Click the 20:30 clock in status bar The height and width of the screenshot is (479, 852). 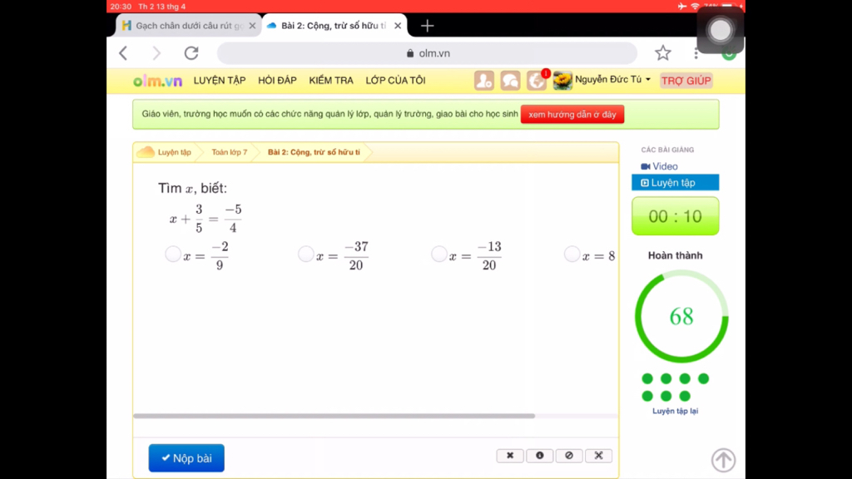pyautogui.click(x=121, y=7)
